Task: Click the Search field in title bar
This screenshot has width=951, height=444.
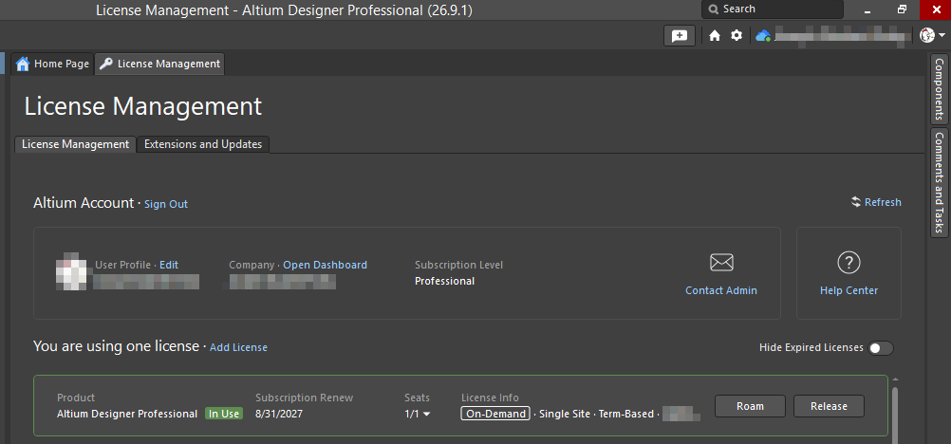Action: coord(772,9)
